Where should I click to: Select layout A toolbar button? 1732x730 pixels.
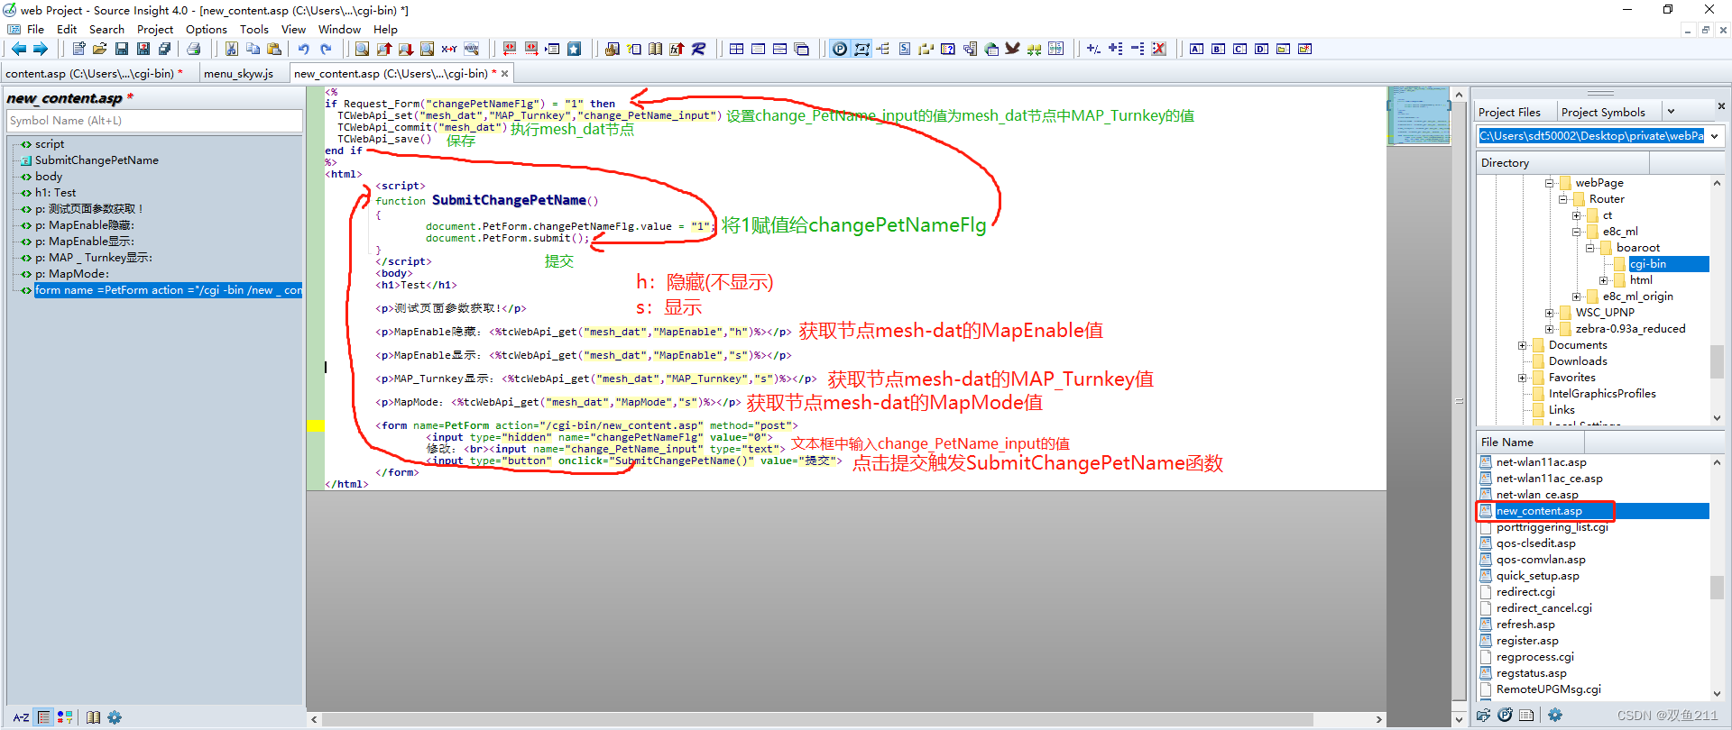coord(1196,49)
